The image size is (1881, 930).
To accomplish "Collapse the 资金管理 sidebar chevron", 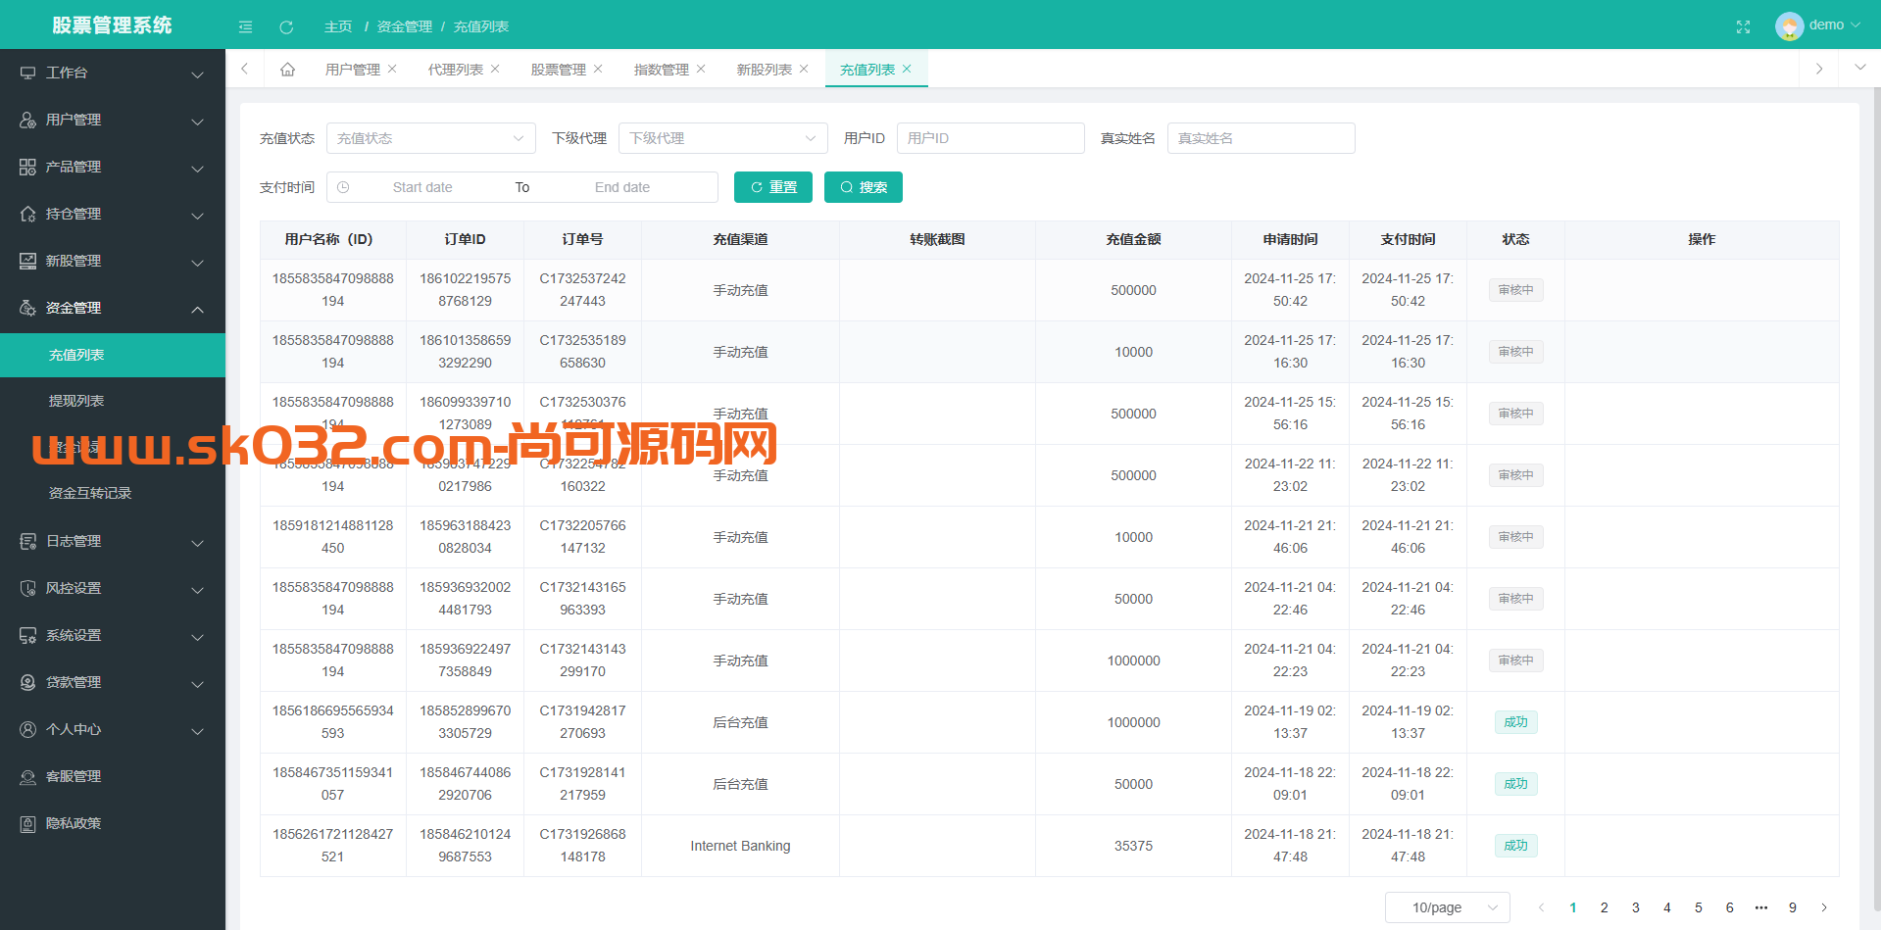I will point(197,309).
